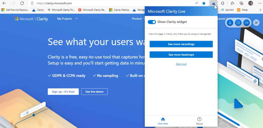This screenshot has height=128, width=263.
Task: Open Microsoft Clarity Re... bookmark
Action: pos(92,10)
